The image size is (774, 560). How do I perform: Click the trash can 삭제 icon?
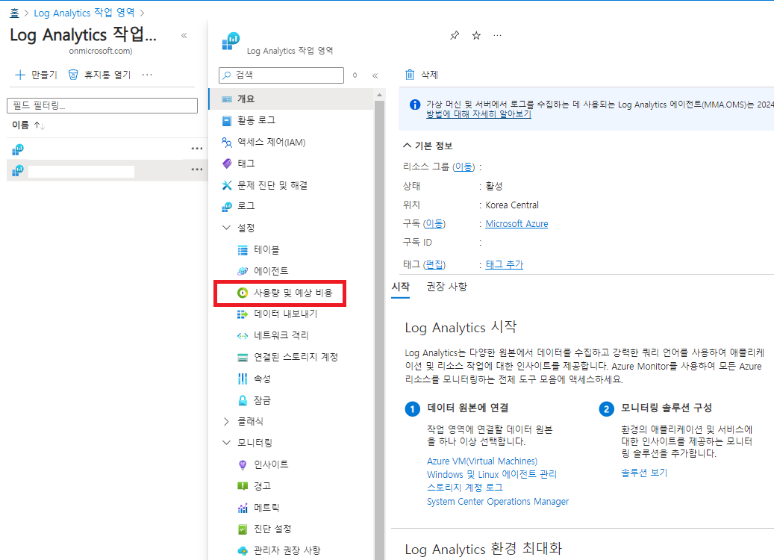point(410,75)
